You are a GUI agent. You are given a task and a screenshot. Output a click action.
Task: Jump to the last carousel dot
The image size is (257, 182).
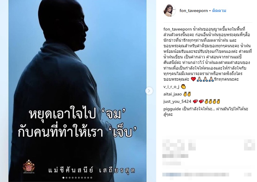(91, 178)
